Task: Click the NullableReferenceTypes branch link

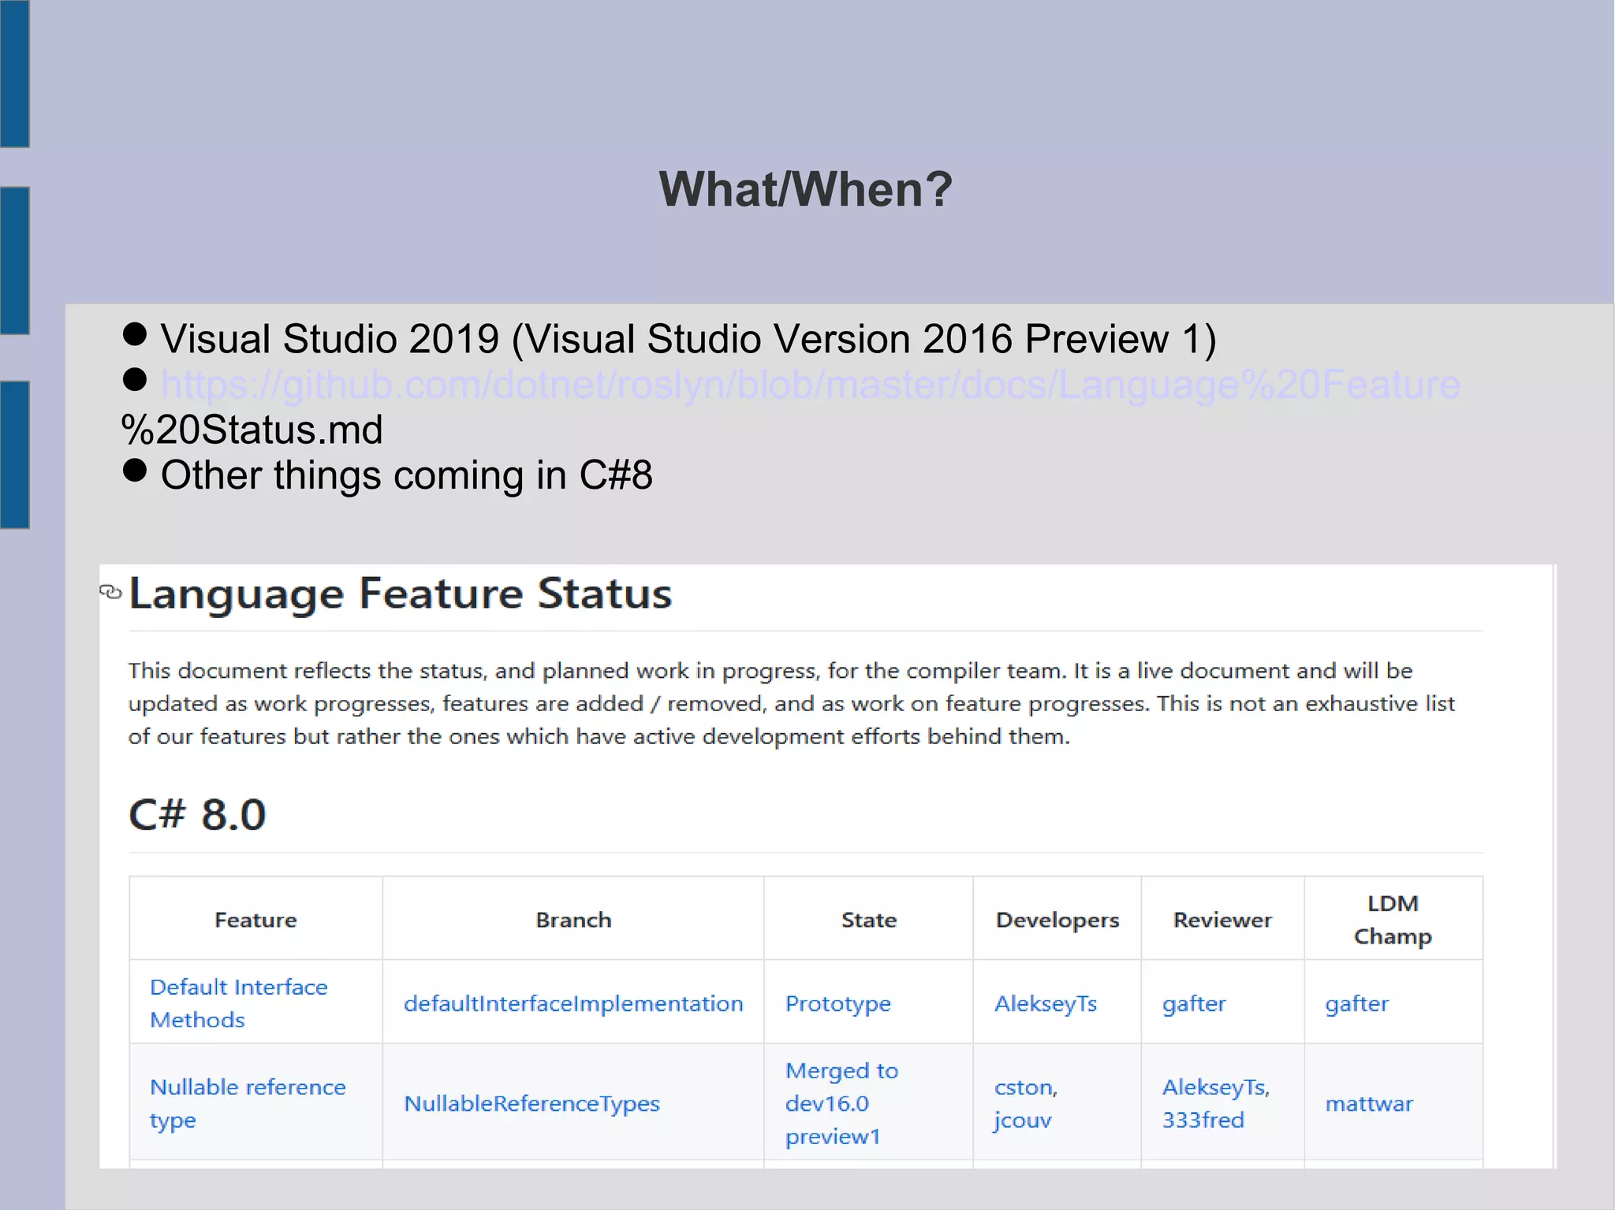Action: [531, 1104]
